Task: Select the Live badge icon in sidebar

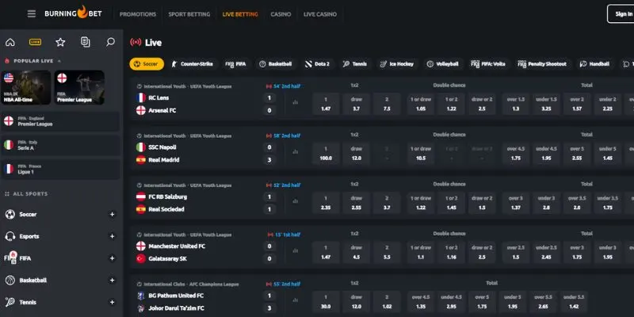Action: [x=35, y=42]
